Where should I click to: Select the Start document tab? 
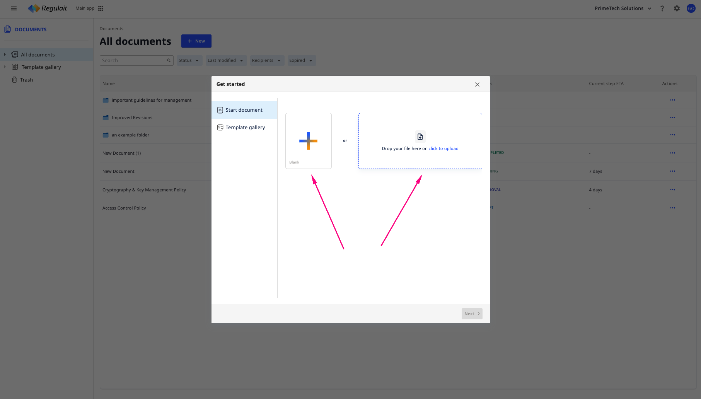click(x=244, y=110)
